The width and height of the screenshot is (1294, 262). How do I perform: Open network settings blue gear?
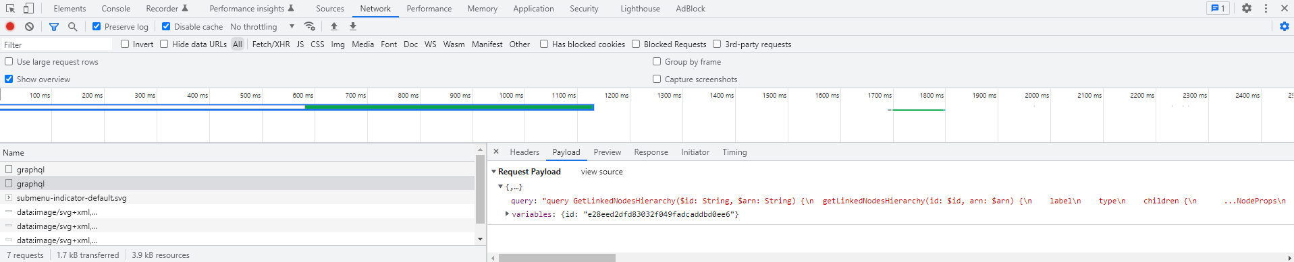click(1284, 26)
